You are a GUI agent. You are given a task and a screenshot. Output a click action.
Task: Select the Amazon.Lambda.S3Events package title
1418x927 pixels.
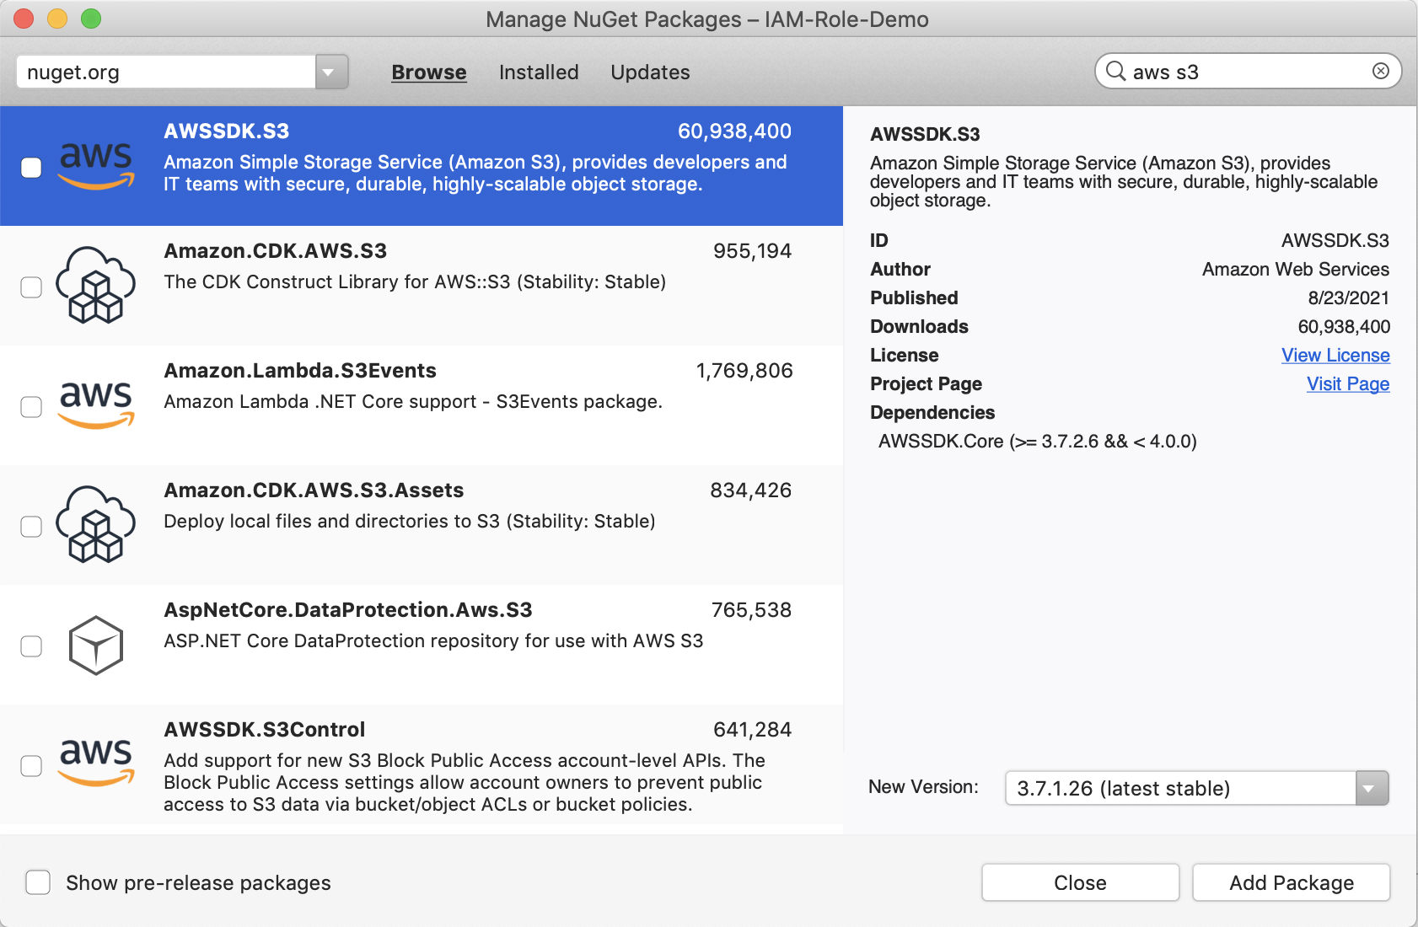(x=300, y=371)
